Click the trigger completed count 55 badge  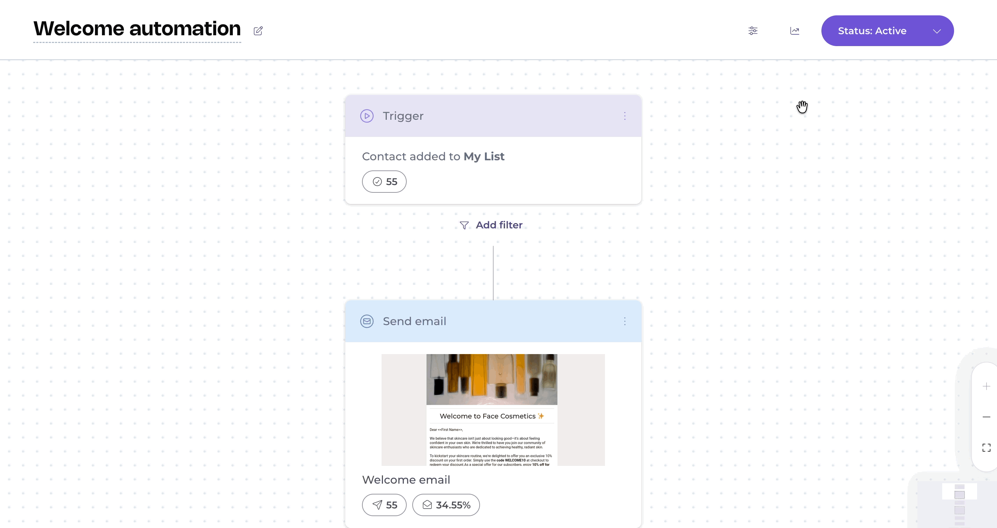pyautogui.click(x=384, y=182)
